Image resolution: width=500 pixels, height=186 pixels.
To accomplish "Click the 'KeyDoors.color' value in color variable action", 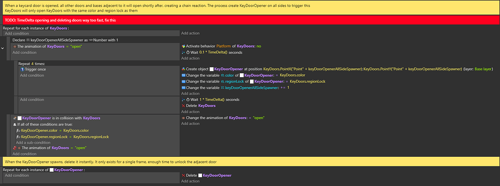I will point(292,75).
